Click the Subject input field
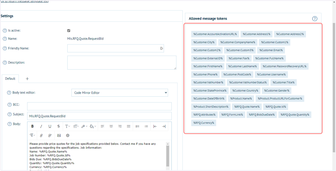 click(99, 116)
